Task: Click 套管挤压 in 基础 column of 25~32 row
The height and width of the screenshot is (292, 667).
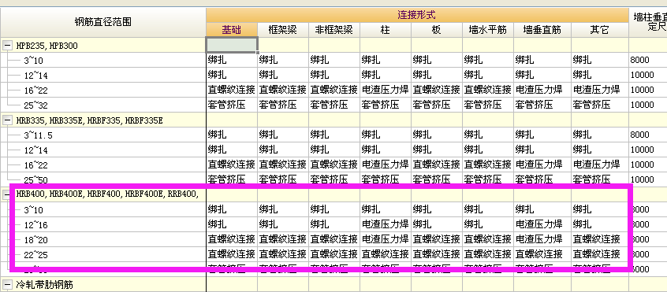Action: [227, 105]
